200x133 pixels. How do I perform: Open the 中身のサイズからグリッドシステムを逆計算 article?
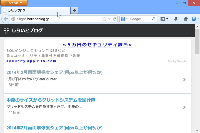pos(51,100)
